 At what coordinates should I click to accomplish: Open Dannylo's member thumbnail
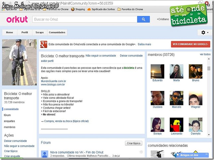(196, 125)
